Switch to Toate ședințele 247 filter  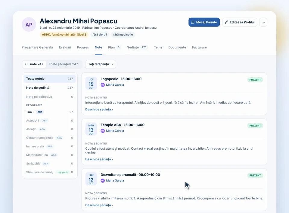pos(63,64)
